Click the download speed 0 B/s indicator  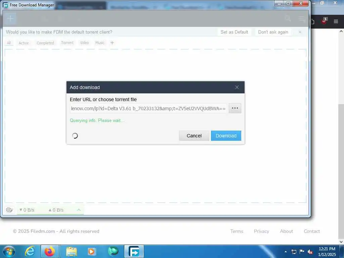(x=27, y=210)
